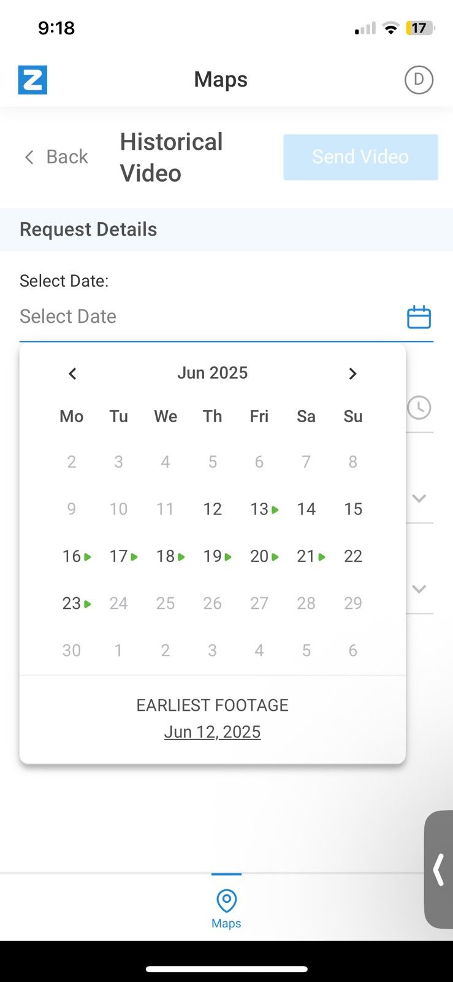Screen dimensions: 453x982
Task: Tap the Maps location pin icon
Action: 226,901
